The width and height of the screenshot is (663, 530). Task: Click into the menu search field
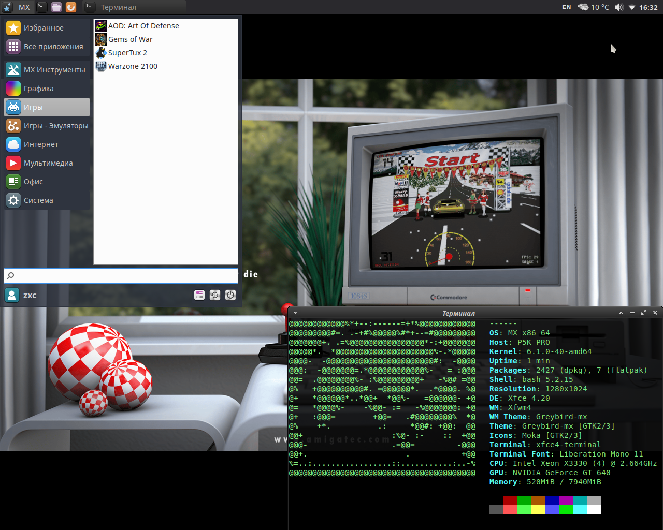coord(127,275)
